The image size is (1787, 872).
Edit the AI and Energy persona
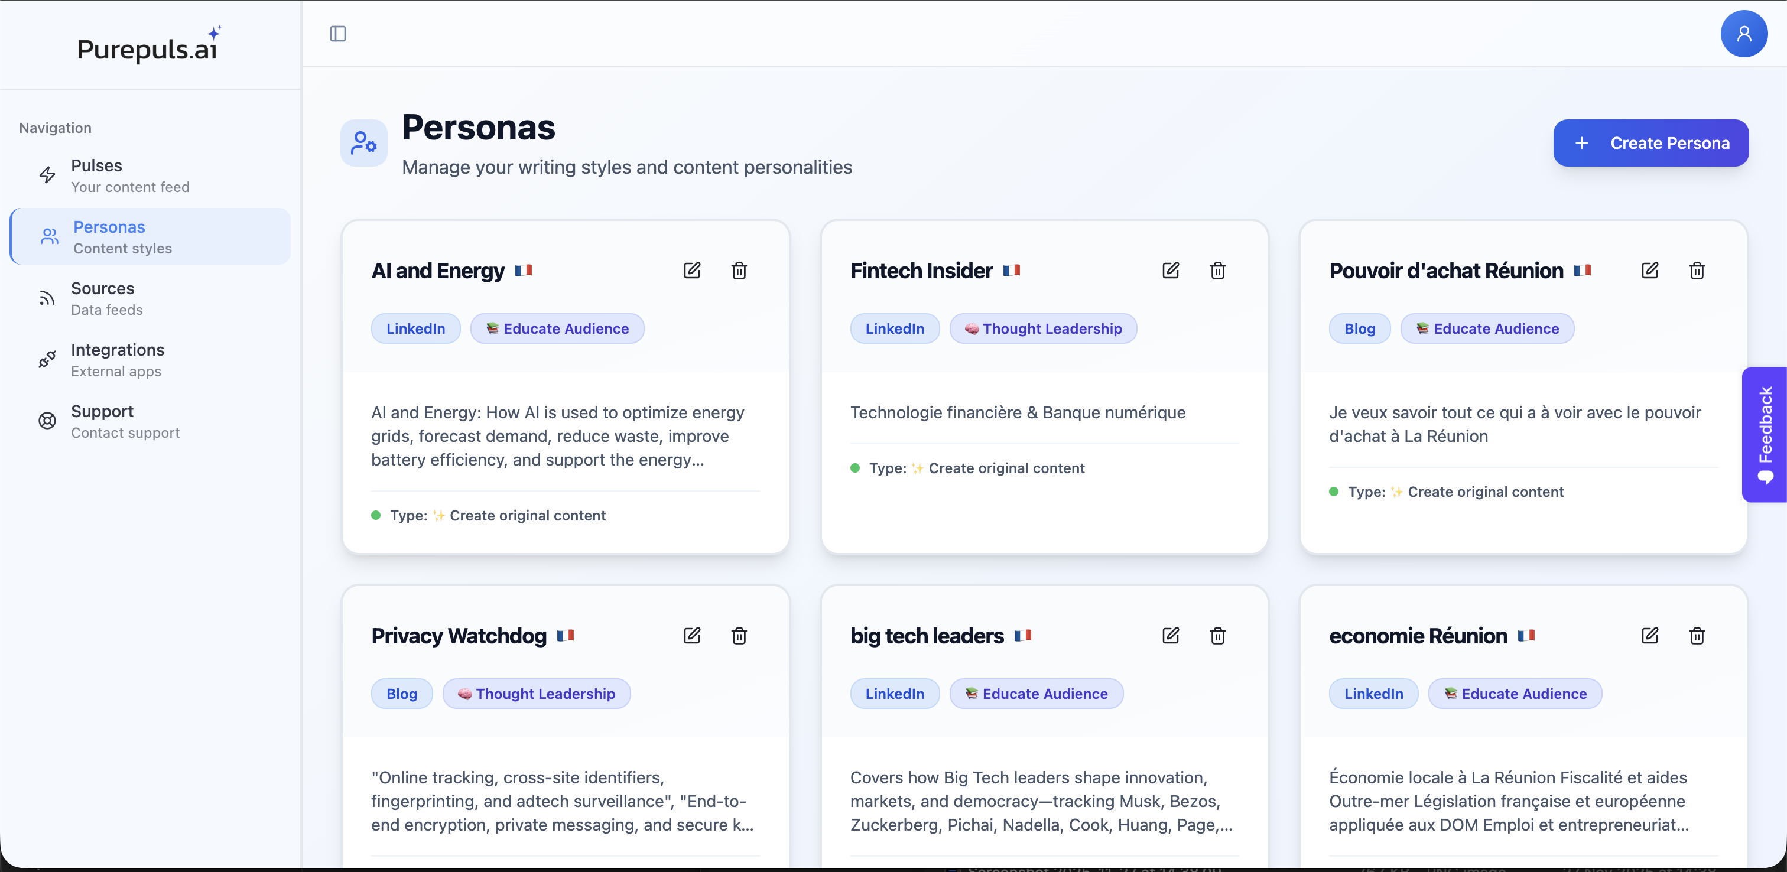point(691,271)
